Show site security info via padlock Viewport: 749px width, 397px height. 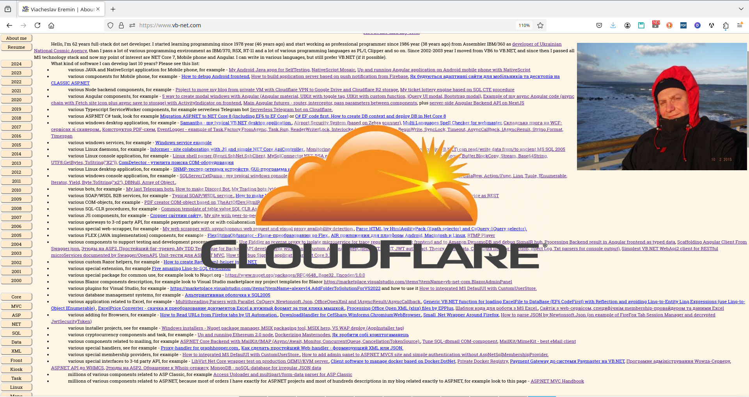[121, 25]
